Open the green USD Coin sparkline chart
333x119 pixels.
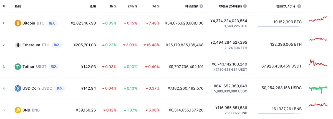(x=318, y=88)
